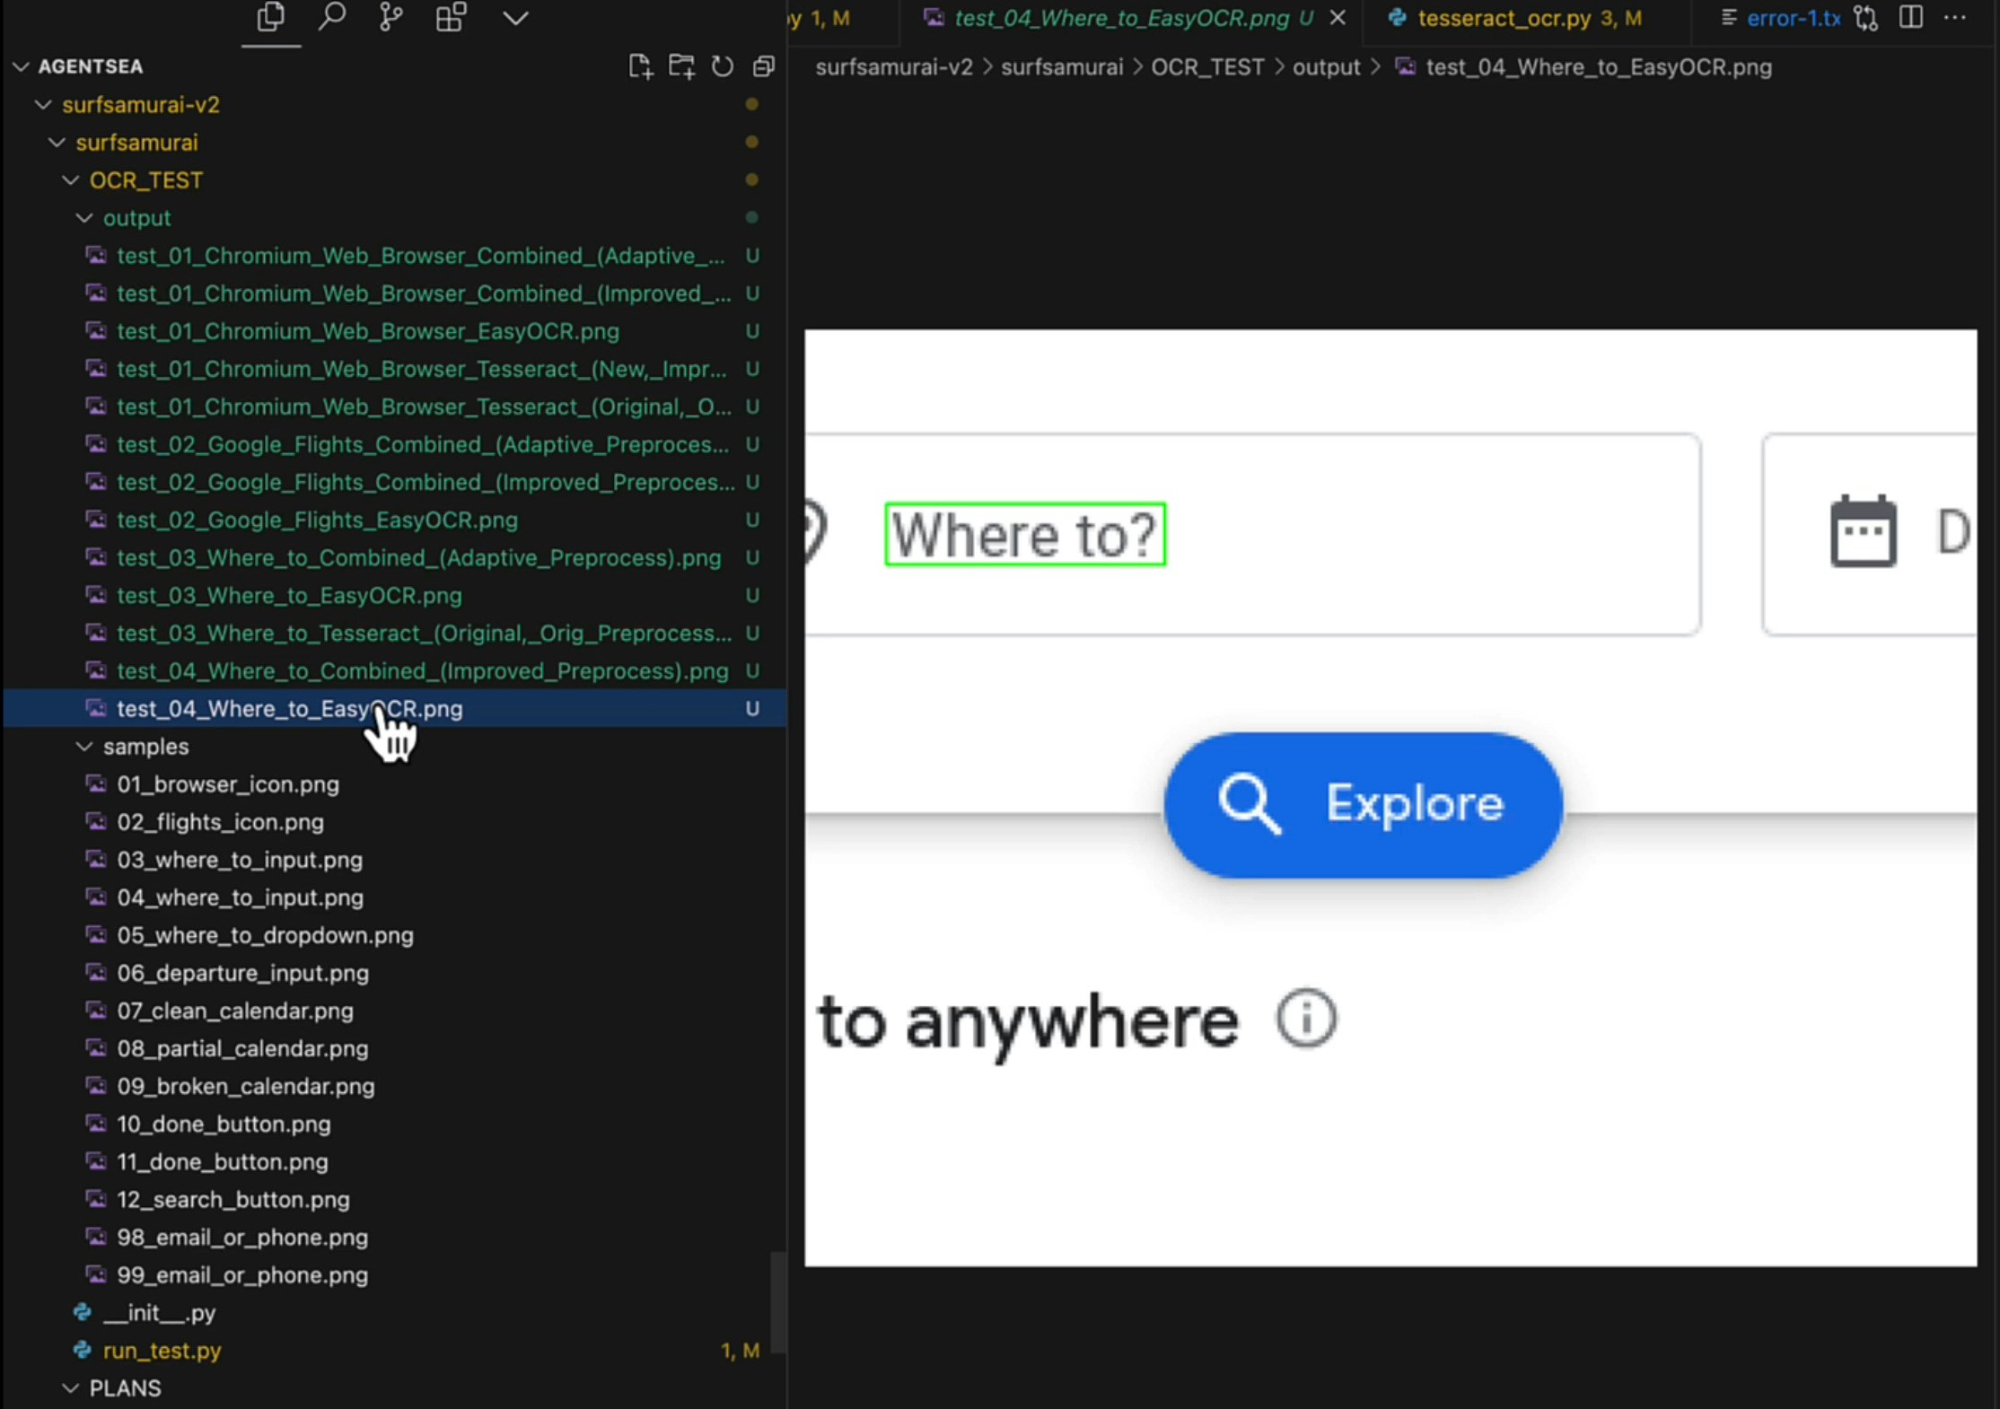
Task: Show additional activity bar views chevron
Action: (x=515, y=17)
